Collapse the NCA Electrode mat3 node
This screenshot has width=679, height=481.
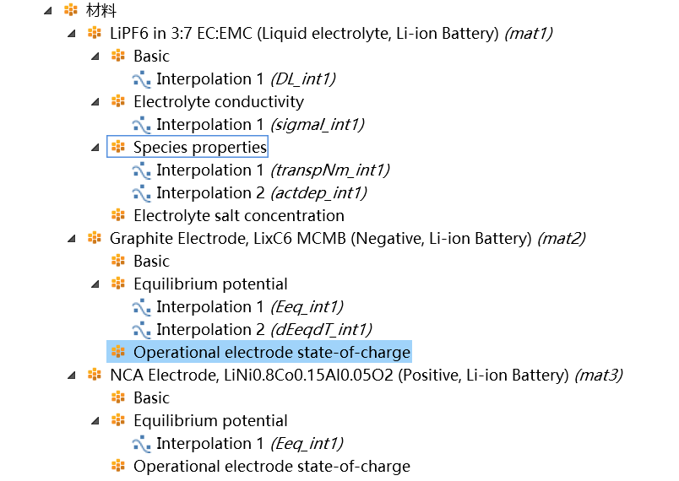tap(71, 376)
